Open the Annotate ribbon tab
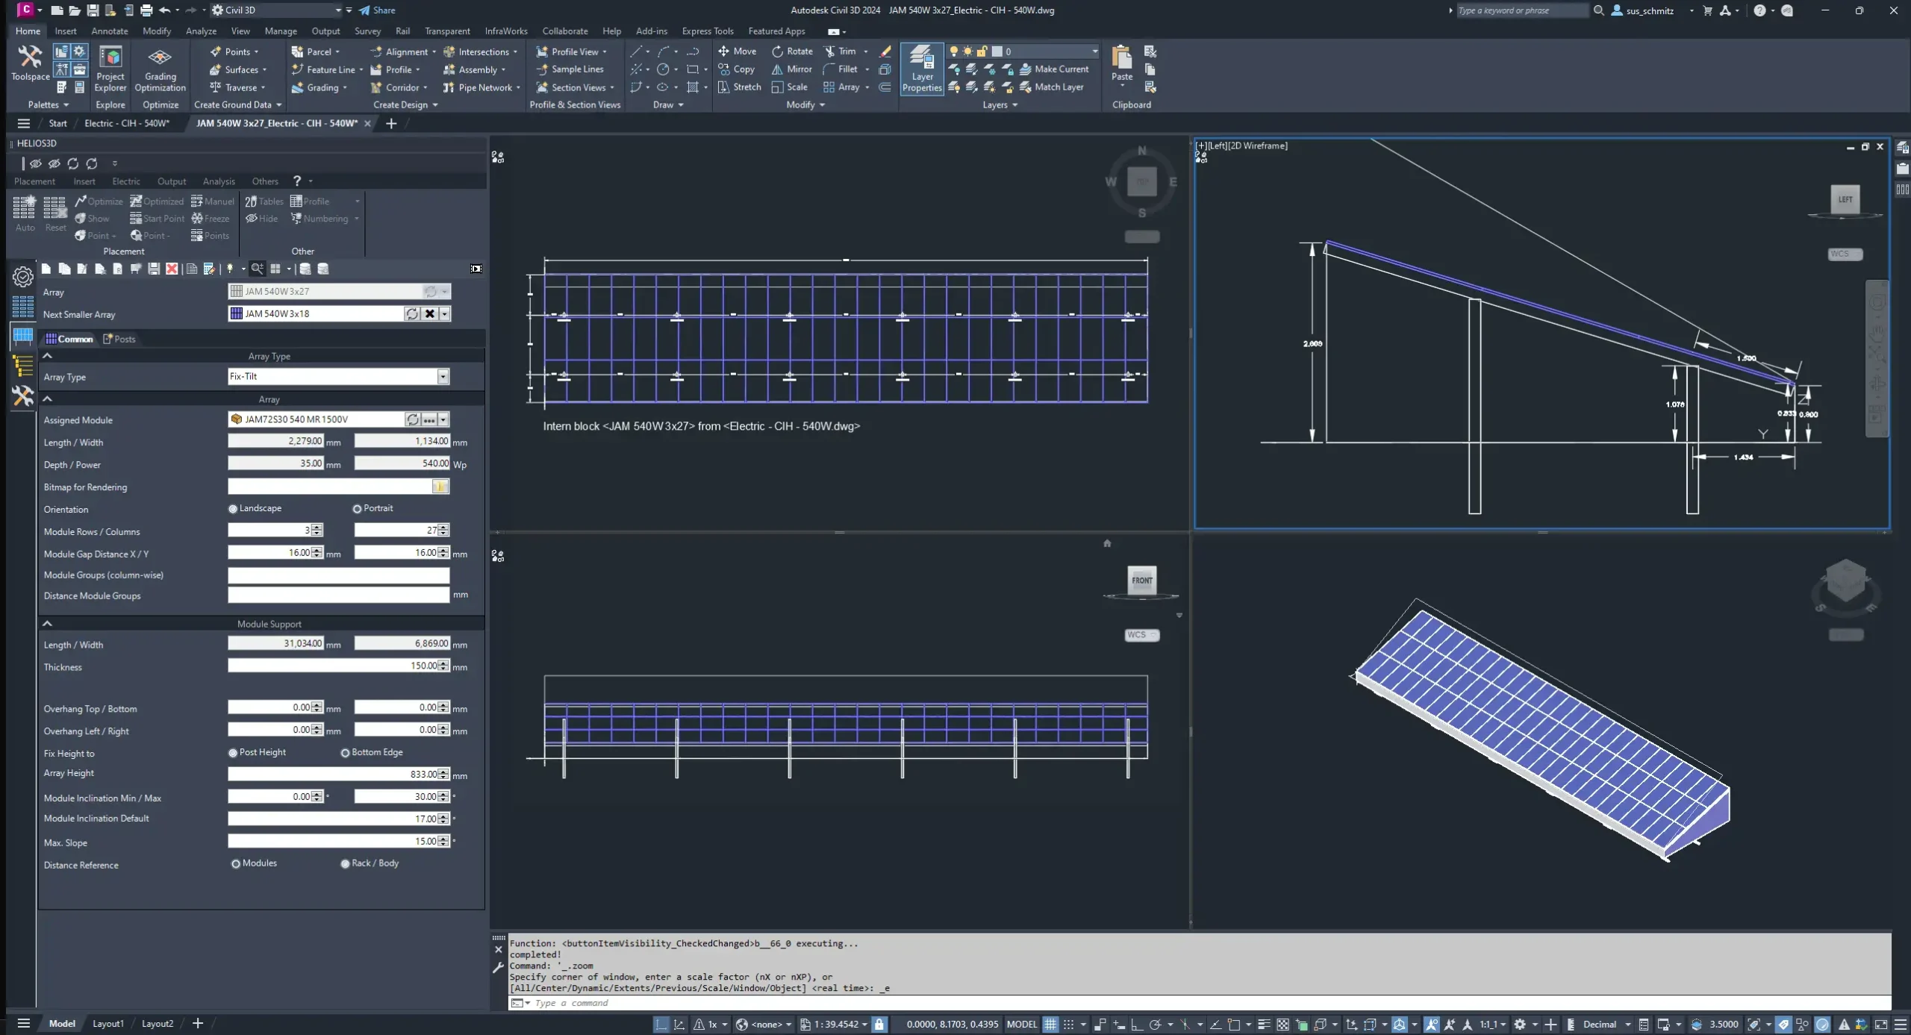 (x=109, y=31)
